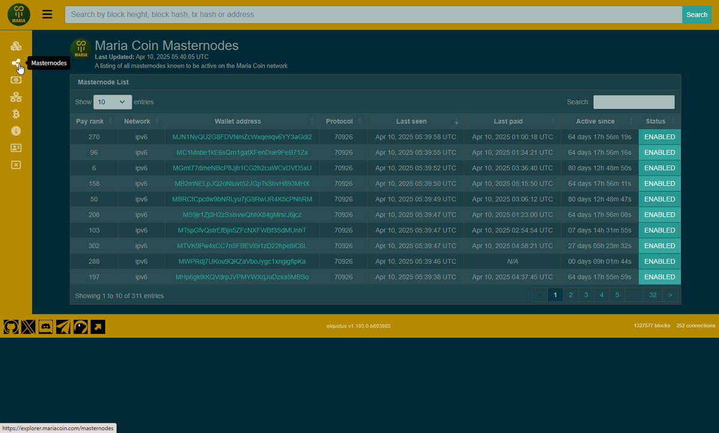This screenshot has height=433, width=719.
Task: Click ENABLED status for pay rank 6
Action: [660, 168]
